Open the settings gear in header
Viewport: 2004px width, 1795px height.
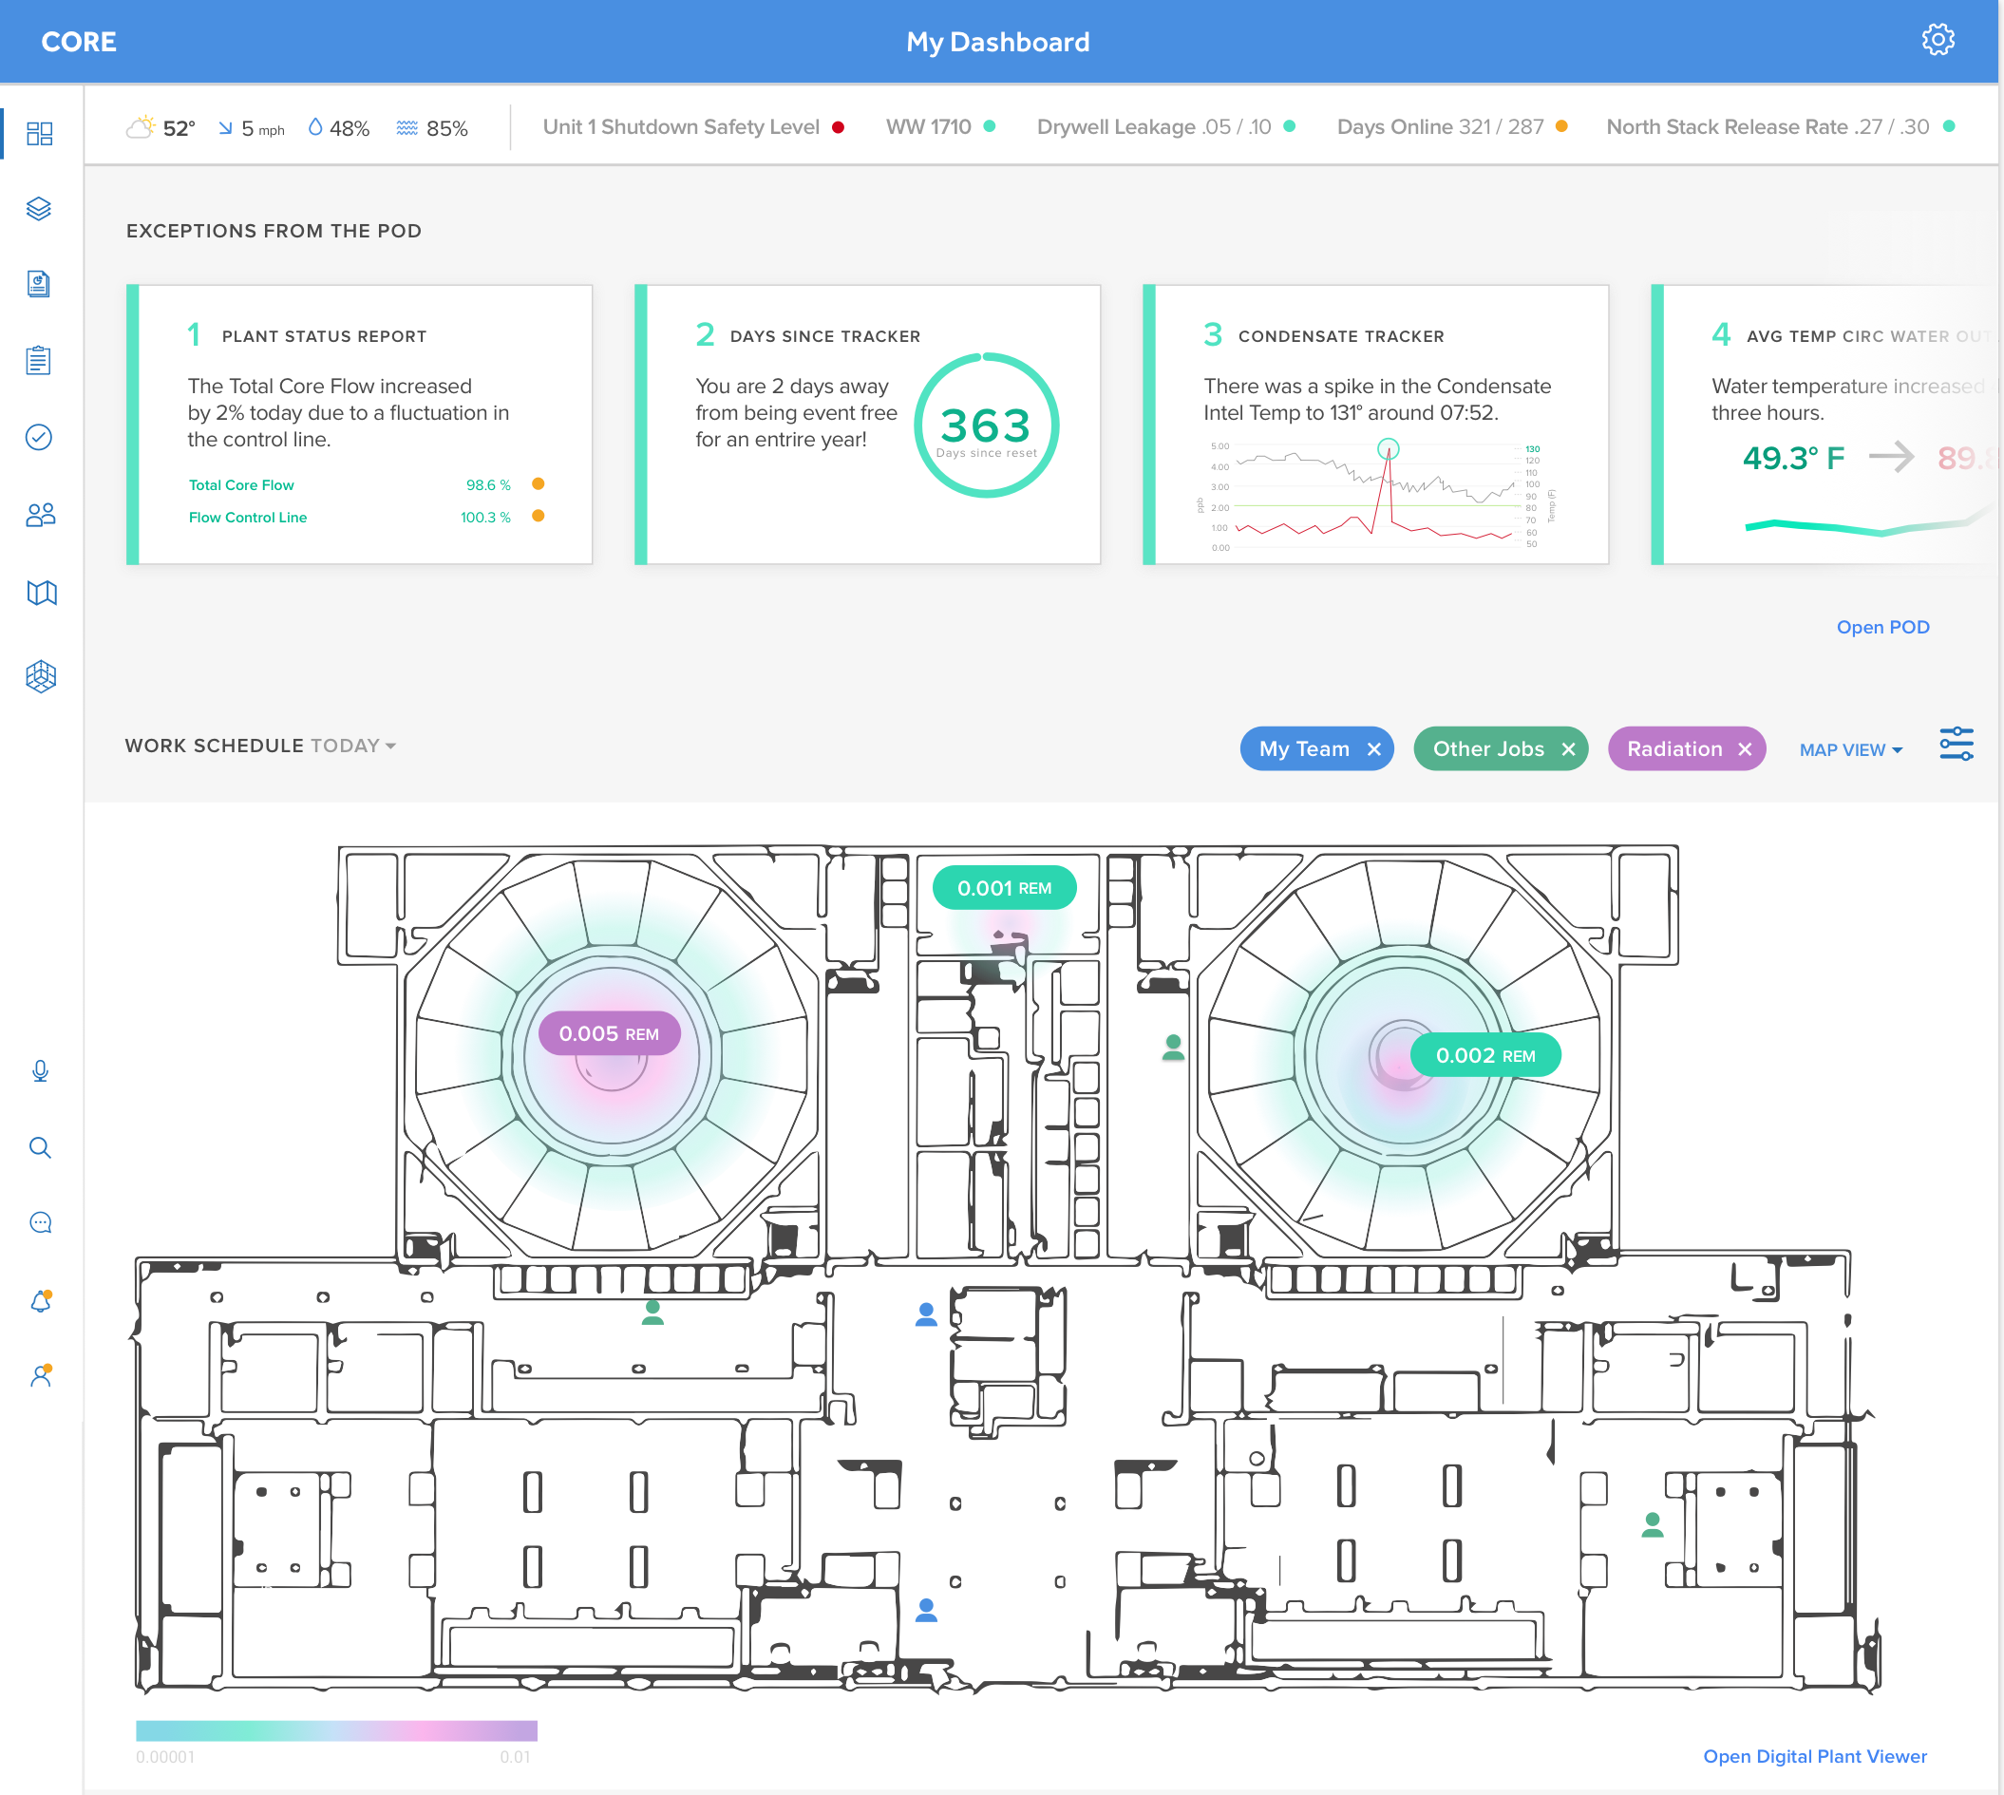1938,40
